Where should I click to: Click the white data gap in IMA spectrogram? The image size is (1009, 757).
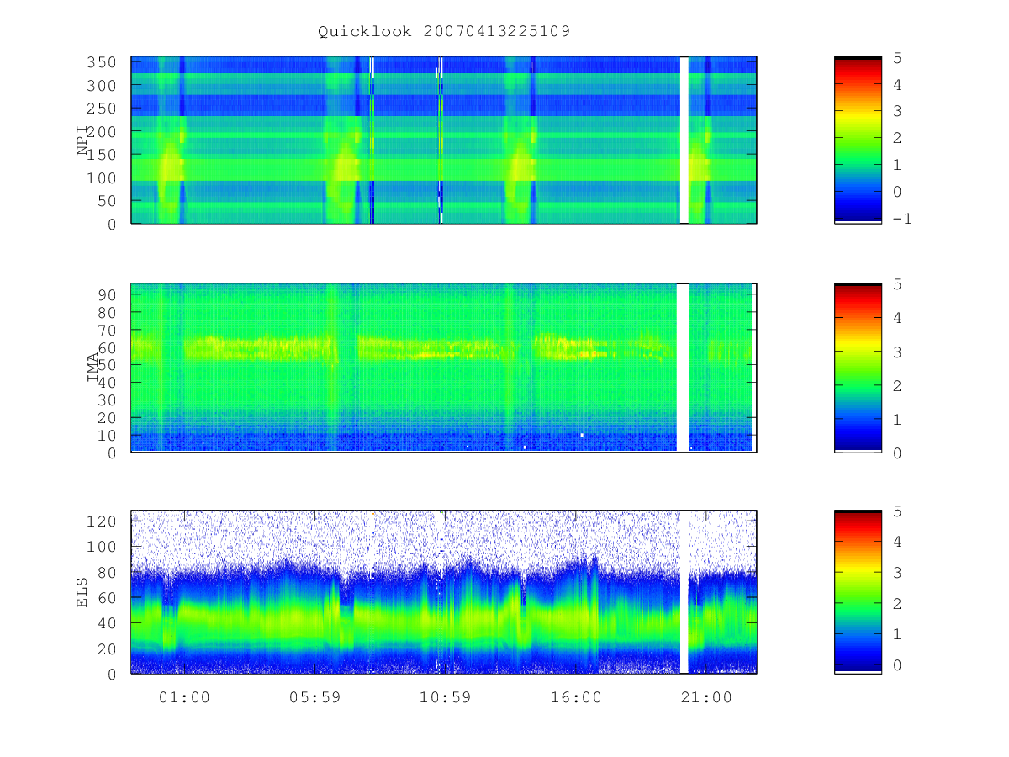683,368
